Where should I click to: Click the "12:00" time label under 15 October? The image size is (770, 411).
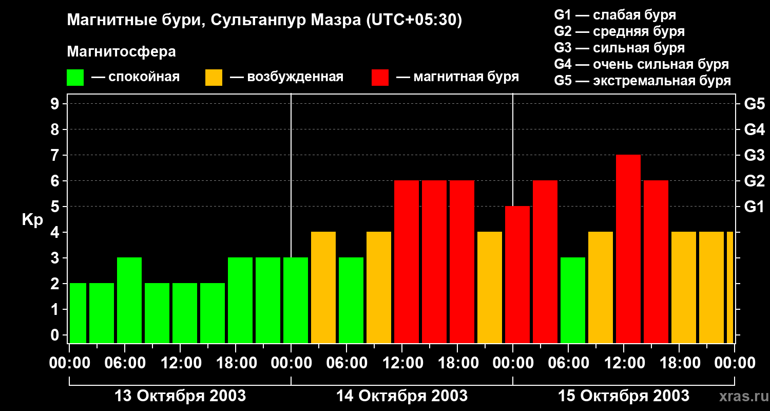tap(624, 363)
